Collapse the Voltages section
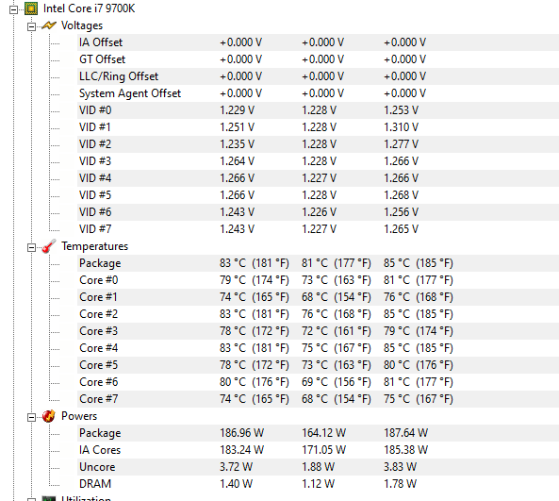The width and height of the screenshot is (559, 501). tap(31, 26)
